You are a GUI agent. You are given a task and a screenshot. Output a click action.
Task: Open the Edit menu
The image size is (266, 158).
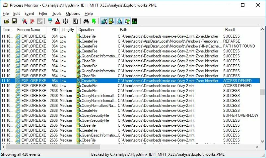click(17, 14)
